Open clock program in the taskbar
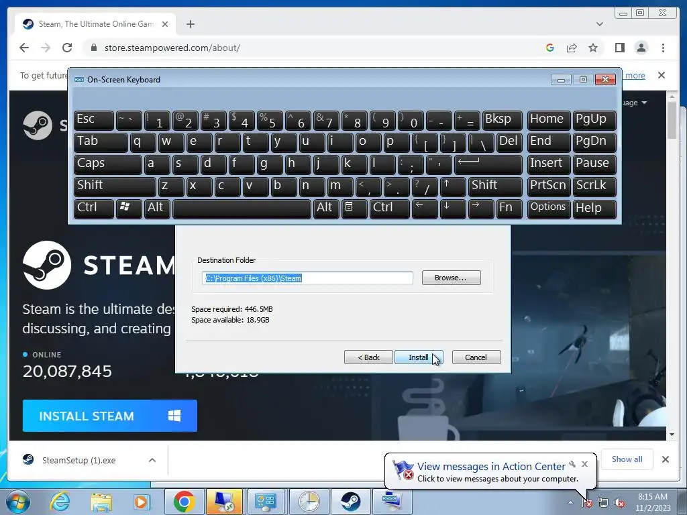Viewport: 687px width, 515px height. click(309, 502)
